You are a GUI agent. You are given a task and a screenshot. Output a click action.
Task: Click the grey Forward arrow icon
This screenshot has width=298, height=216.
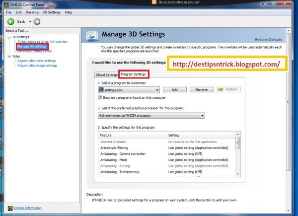(x=37, y=22)
